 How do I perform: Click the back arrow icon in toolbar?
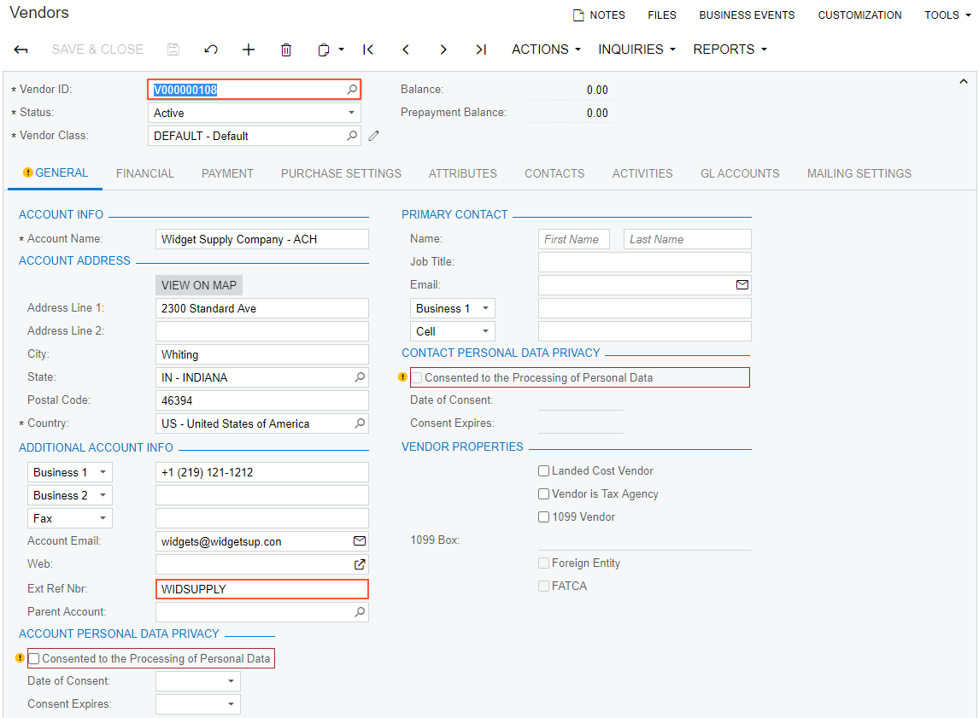[x=21, y=50]
